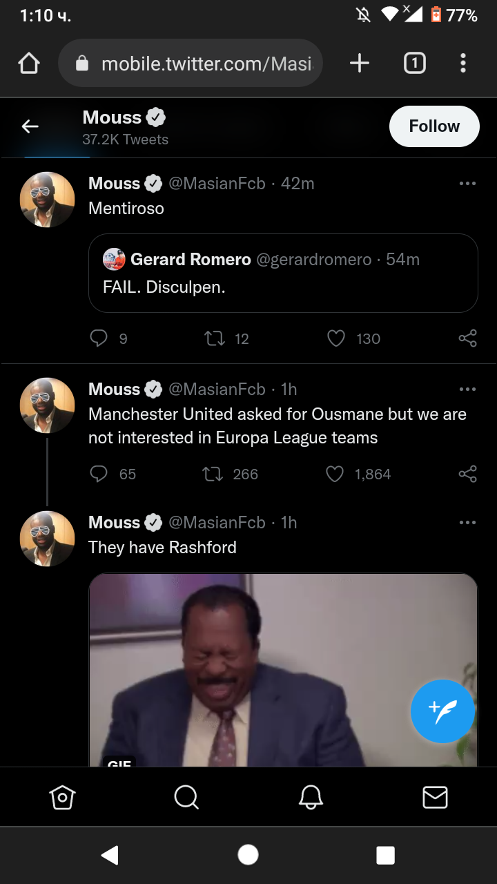Go back with the arrow icon
The width and height of the screenshot is (497, 884).
(x=30, y=126)
